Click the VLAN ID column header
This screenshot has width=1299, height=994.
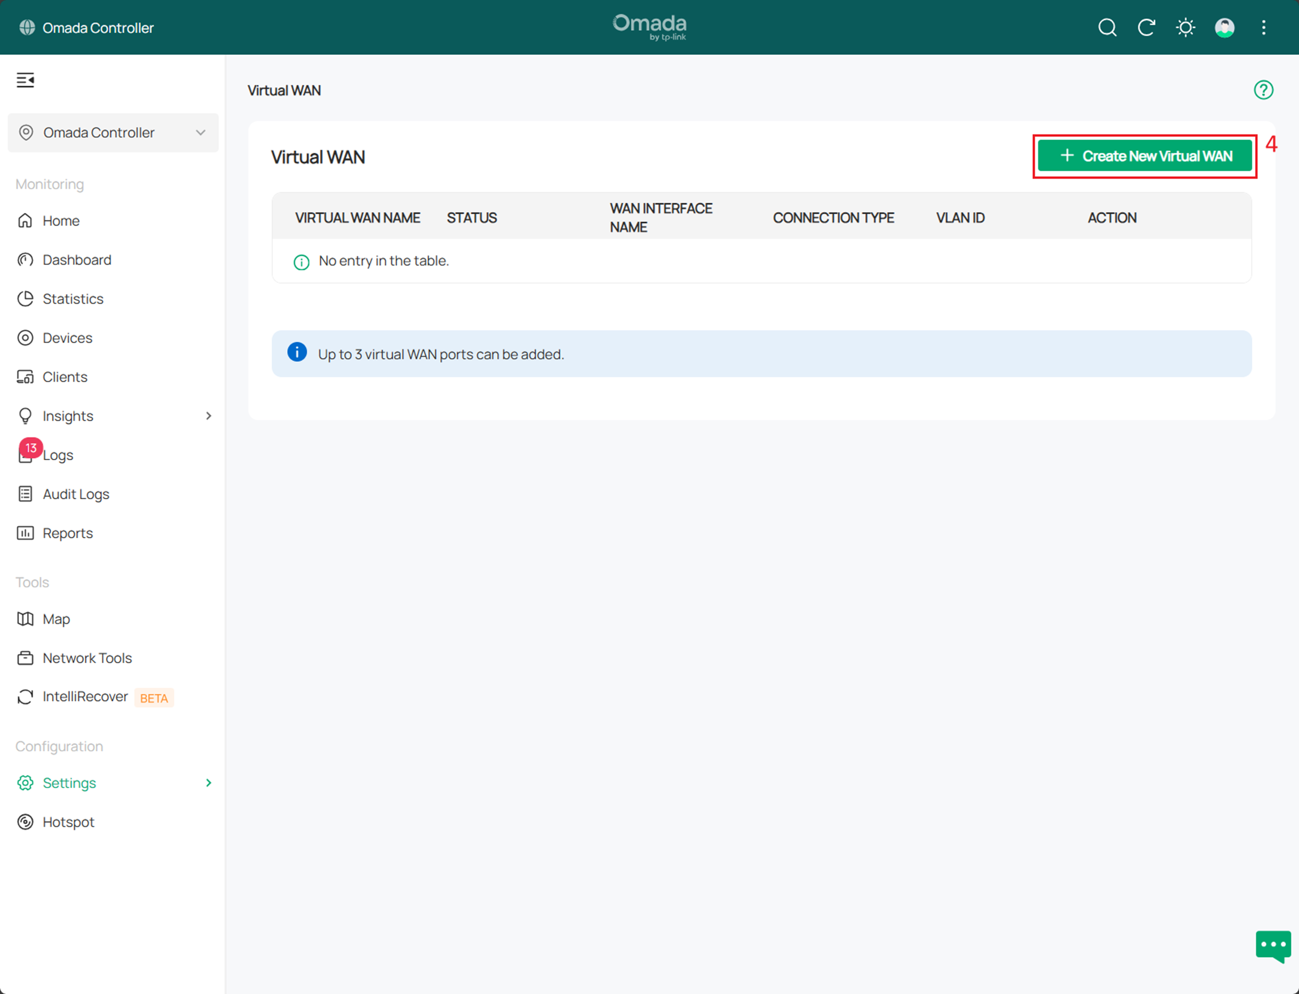point(960,218)
